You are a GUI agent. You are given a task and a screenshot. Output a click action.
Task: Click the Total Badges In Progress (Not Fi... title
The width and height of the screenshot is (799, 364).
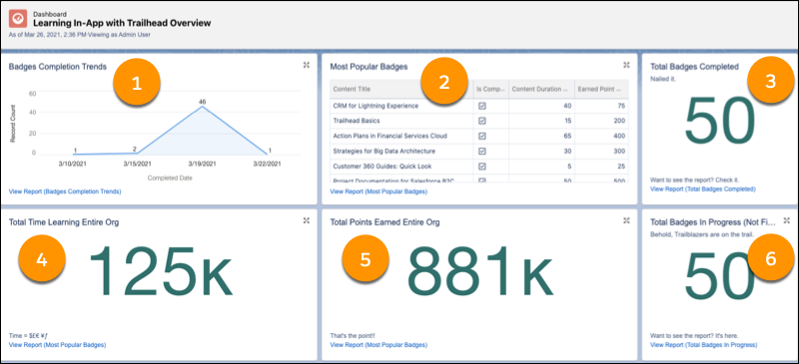pos(714,222)
